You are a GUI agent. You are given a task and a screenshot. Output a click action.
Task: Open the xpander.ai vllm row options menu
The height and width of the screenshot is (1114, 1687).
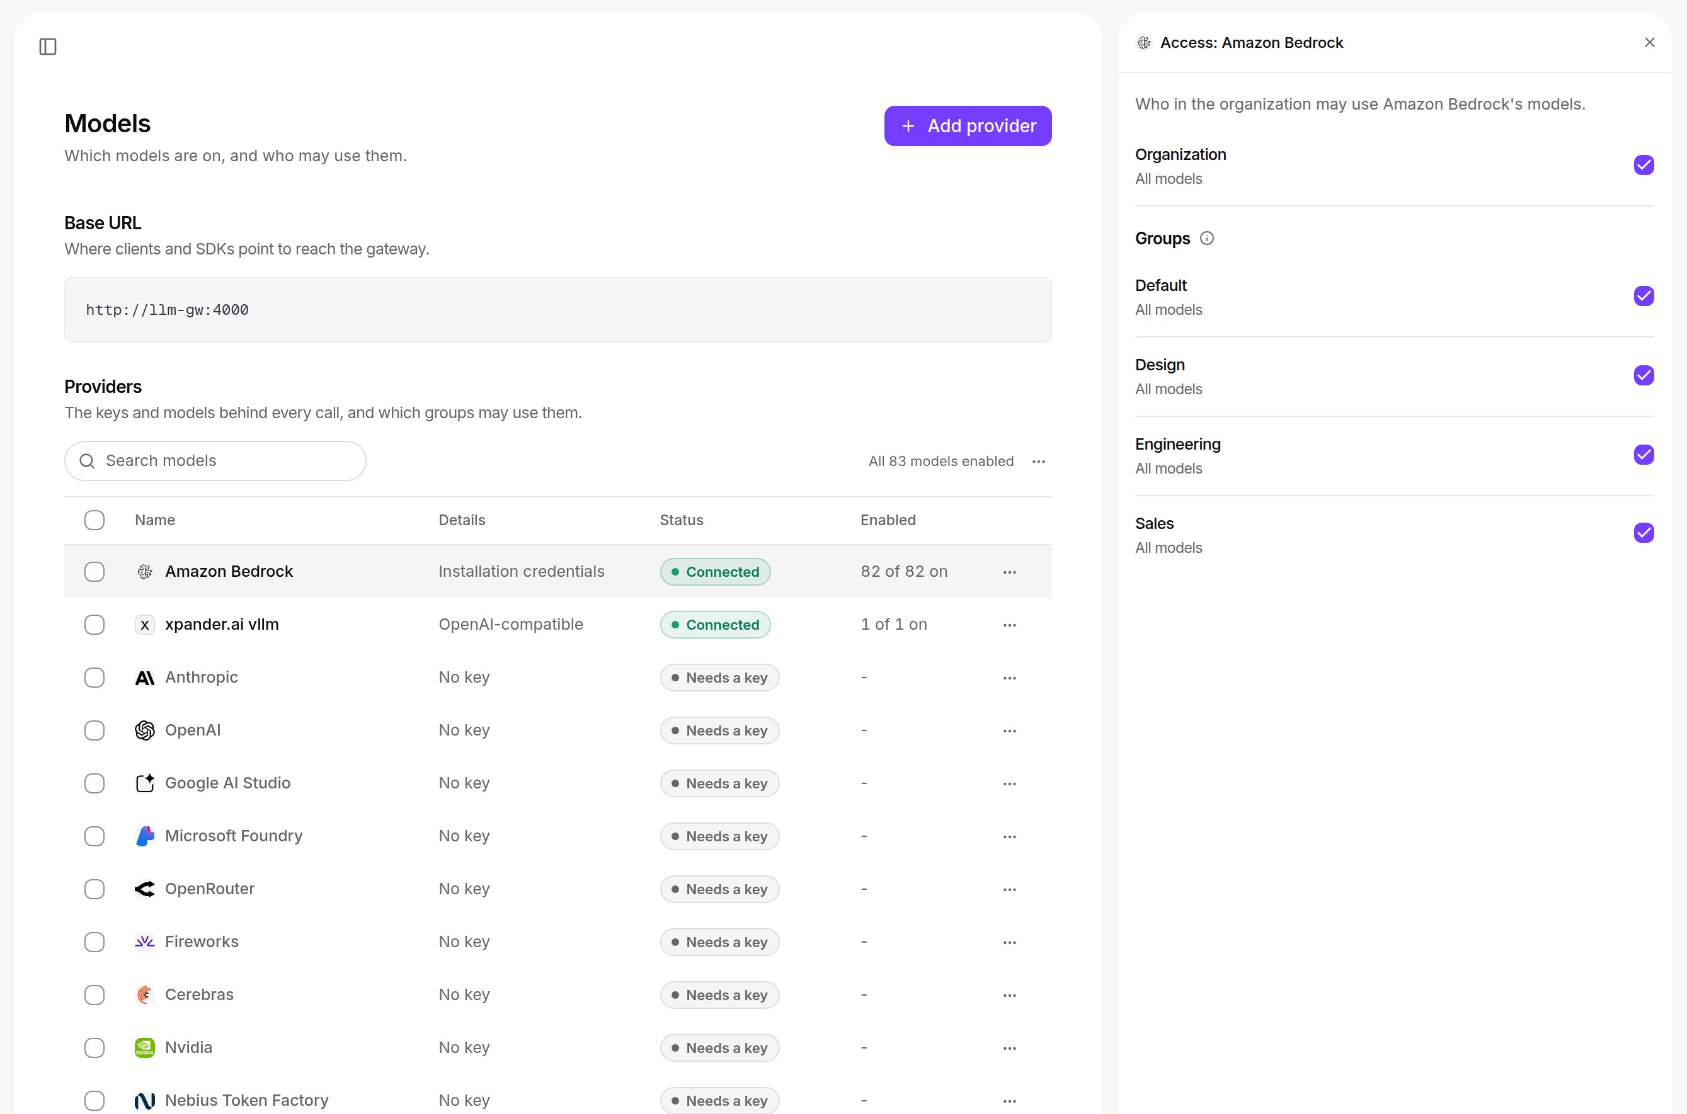pos(1010,625)
